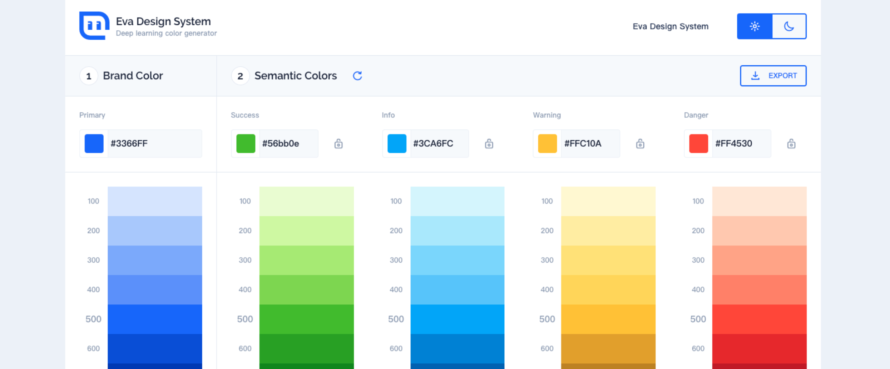Lock the Danger color
890x369 pixels.
pyautogui.click(x=791, y=144)
